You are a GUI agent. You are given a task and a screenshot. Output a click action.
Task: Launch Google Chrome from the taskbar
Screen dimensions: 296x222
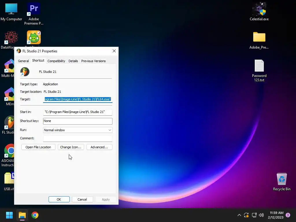[35, 215]
